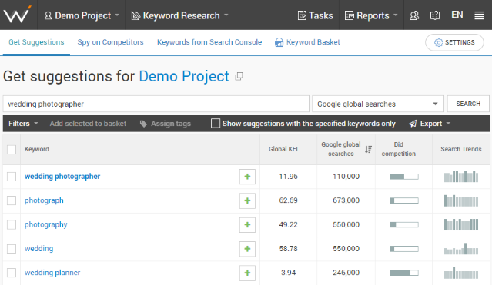Open the 'photography' keyword link

pyautogui.click(x=45, y=224)
